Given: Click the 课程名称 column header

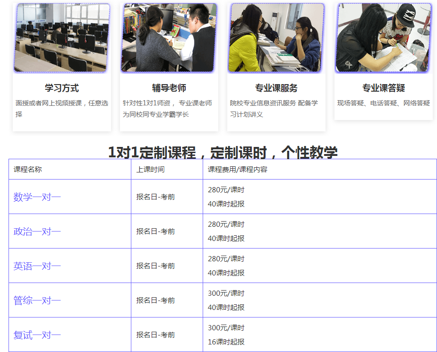Looking at the screenshot, I should coord(27,169).
